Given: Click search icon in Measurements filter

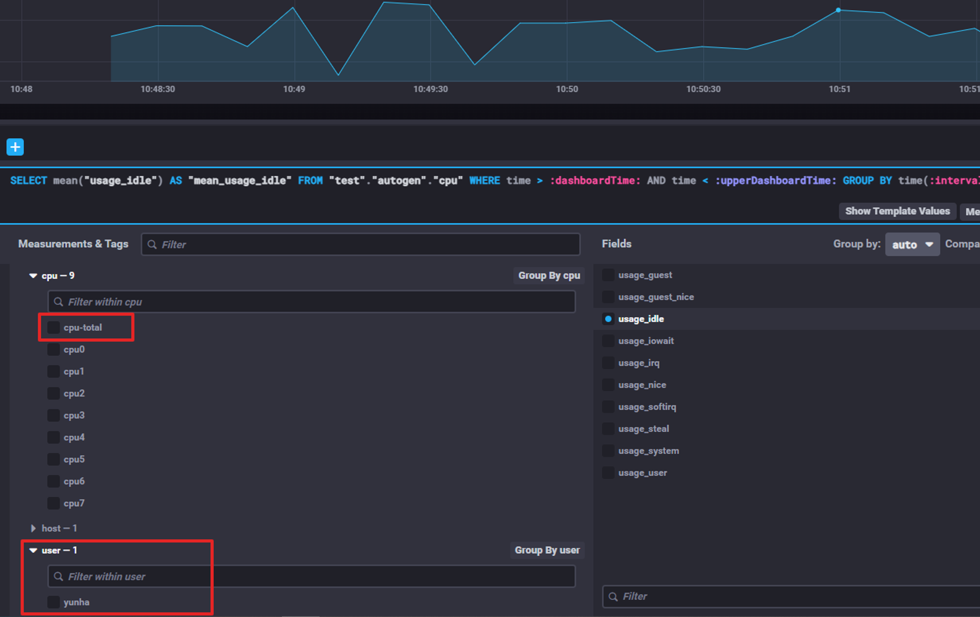Looking at the screenshot, I should coord(152,245).
